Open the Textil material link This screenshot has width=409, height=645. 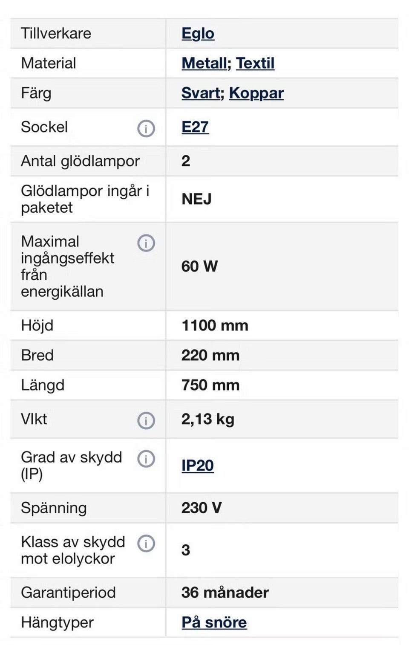[255, 63]
